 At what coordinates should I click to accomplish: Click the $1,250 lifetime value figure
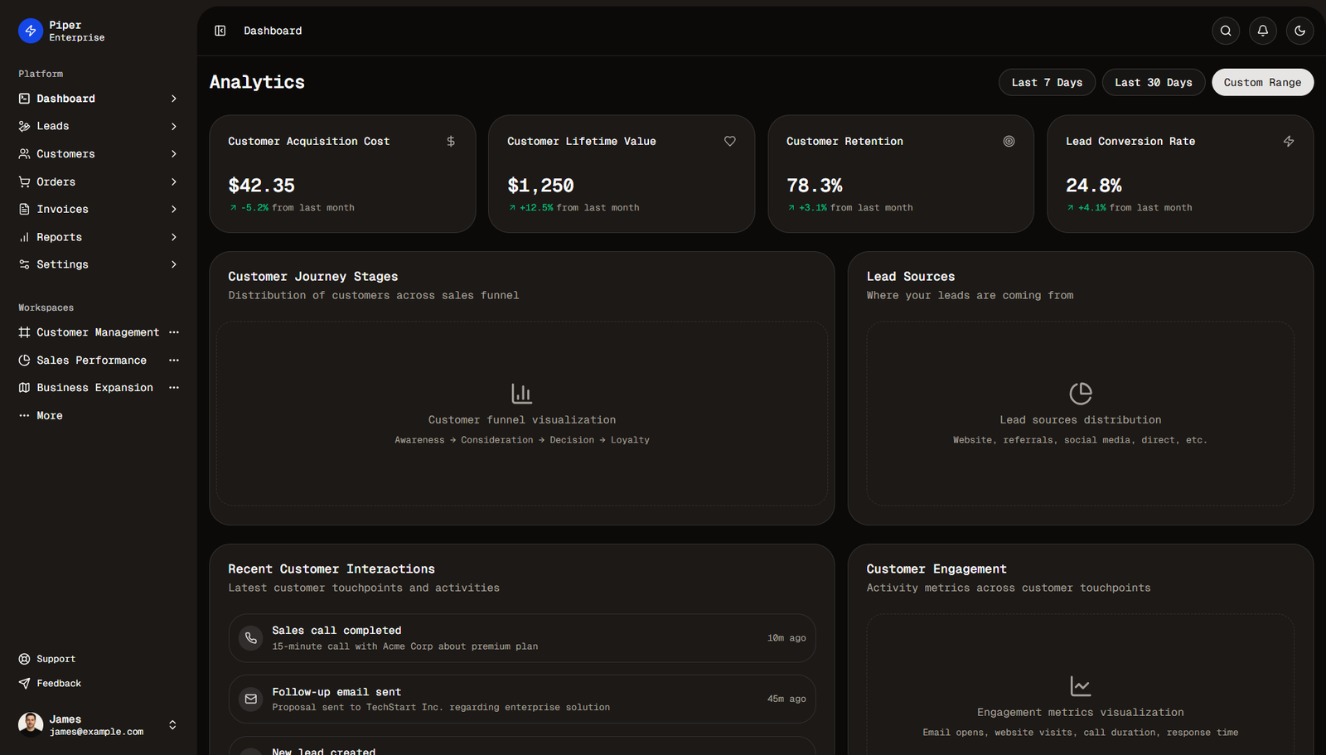(540, 186)
